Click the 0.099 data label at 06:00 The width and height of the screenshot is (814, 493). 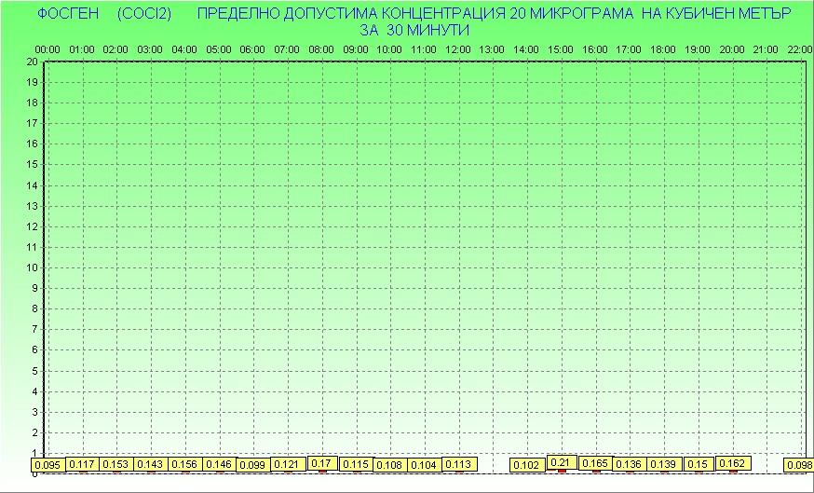[x=252, y=465]
